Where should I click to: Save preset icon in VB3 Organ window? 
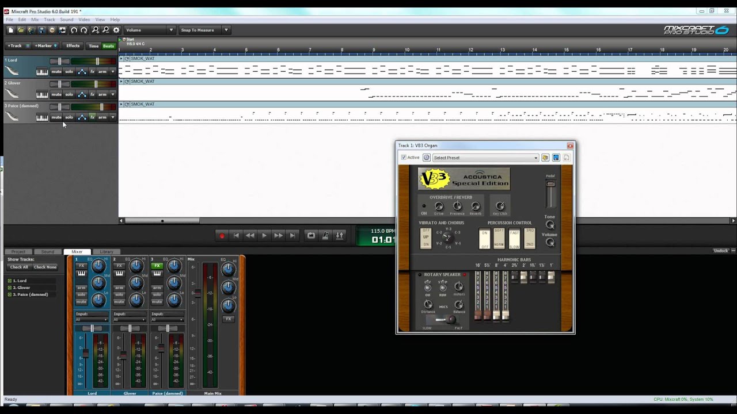[556, 158]
